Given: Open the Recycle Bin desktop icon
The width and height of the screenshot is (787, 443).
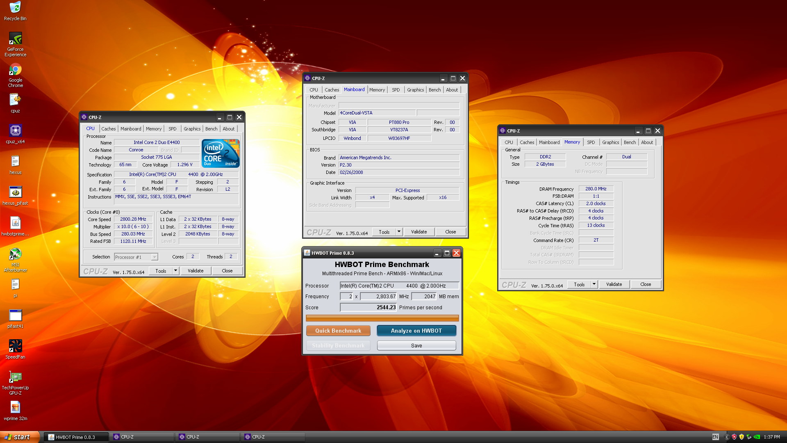Looking at the screenshot, I should coord(15,11).
